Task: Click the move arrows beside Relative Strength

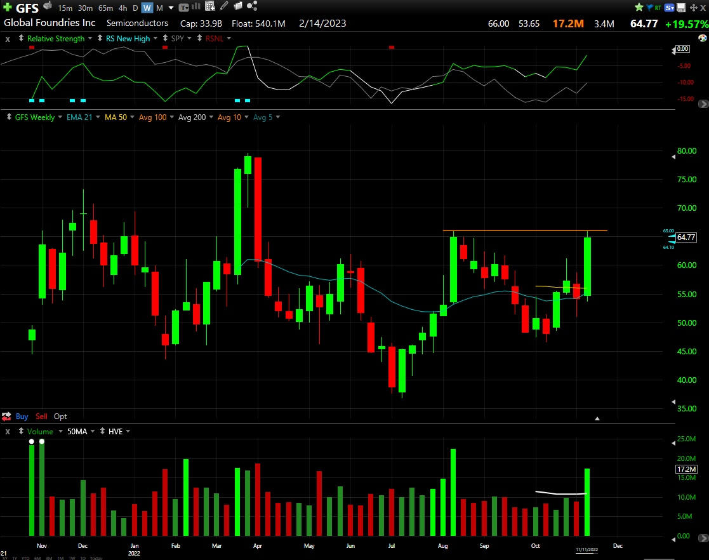Action: [21, 38]
